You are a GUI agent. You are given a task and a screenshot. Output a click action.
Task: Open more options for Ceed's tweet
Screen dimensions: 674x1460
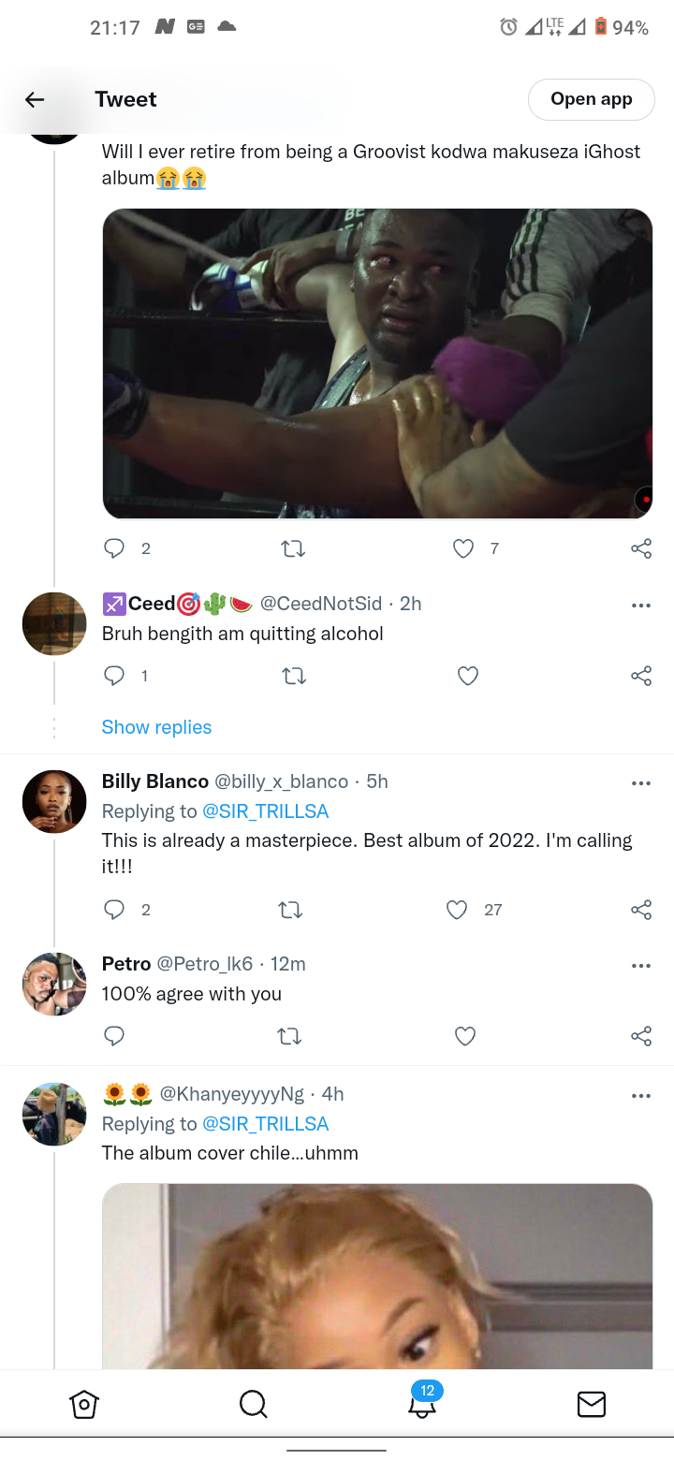pyautogui.click(x=641, y=606)
